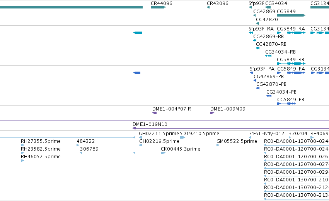Select the CG5849 gene bar
This screenshot has height=201, width=329.
pyautogui.click(x=291, y=15)
